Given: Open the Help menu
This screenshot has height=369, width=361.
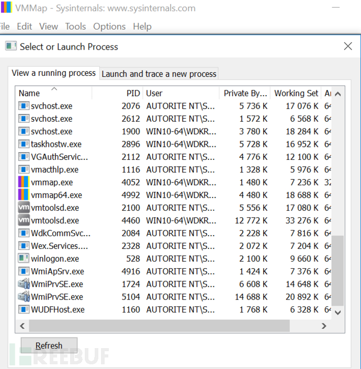Looking at the screenshot, I should click(x=142, y=26).
